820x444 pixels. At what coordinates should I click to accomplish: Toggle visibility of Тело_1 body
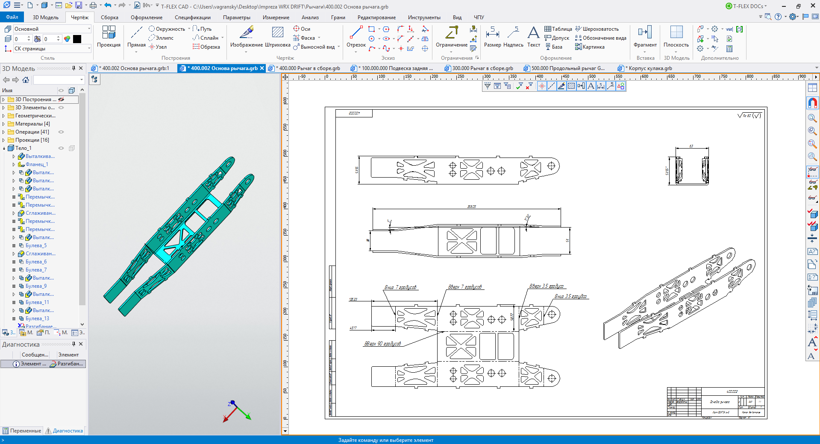[x=61, y=148]
